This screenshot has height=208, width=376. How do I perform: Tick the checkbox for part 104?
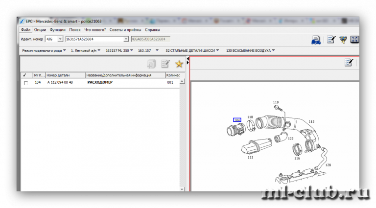[26, 83]
